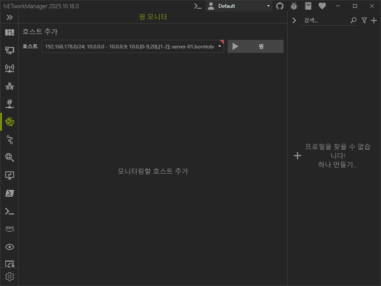Open Settings gear icon
This screenshot has width=381, height=286.
[9, 277]
